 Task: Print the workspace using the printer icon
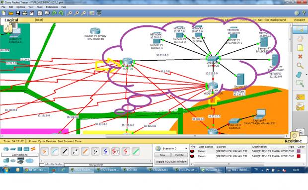(x=24, y=13)
